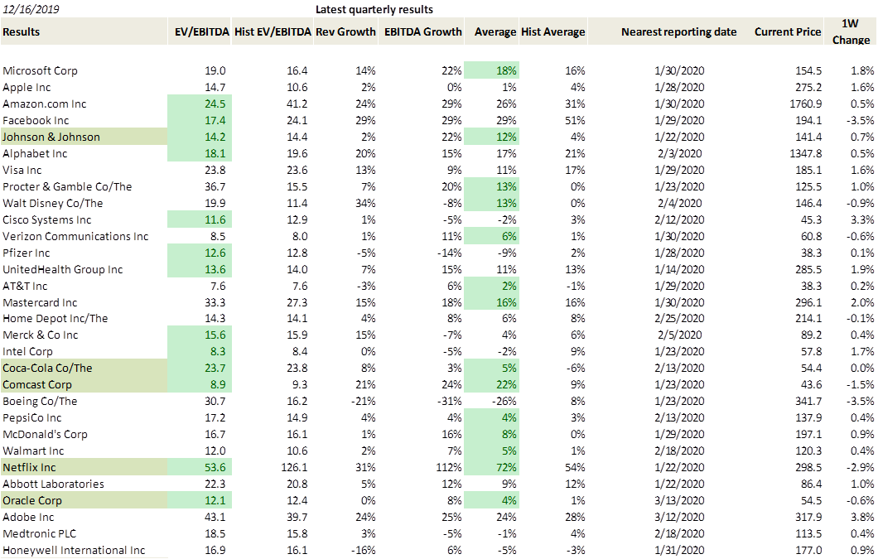Click the Microsoft Corp row name
This screenshot has height=559, width=878.
coord(40,70)
